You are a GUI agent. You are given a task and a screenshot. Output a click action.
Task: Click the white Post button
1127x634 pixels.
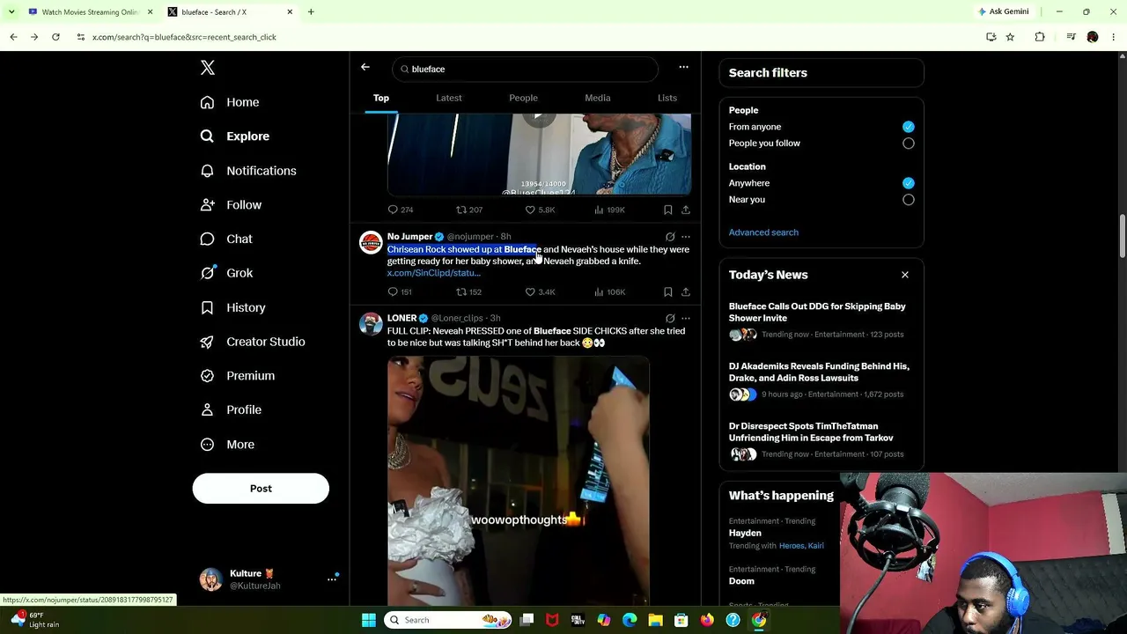261,489
